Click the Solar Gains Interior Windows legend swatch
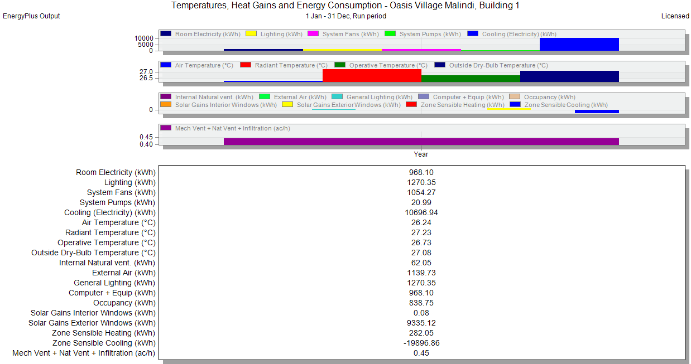 pos(165,105)
